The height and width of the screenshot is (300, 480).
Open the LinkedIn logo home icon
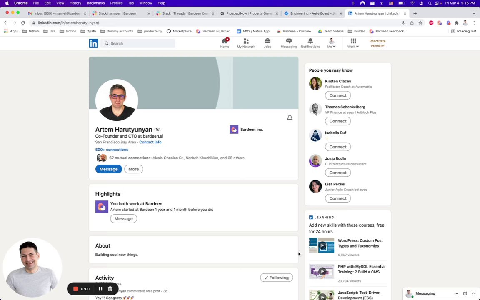pos(93,43)
